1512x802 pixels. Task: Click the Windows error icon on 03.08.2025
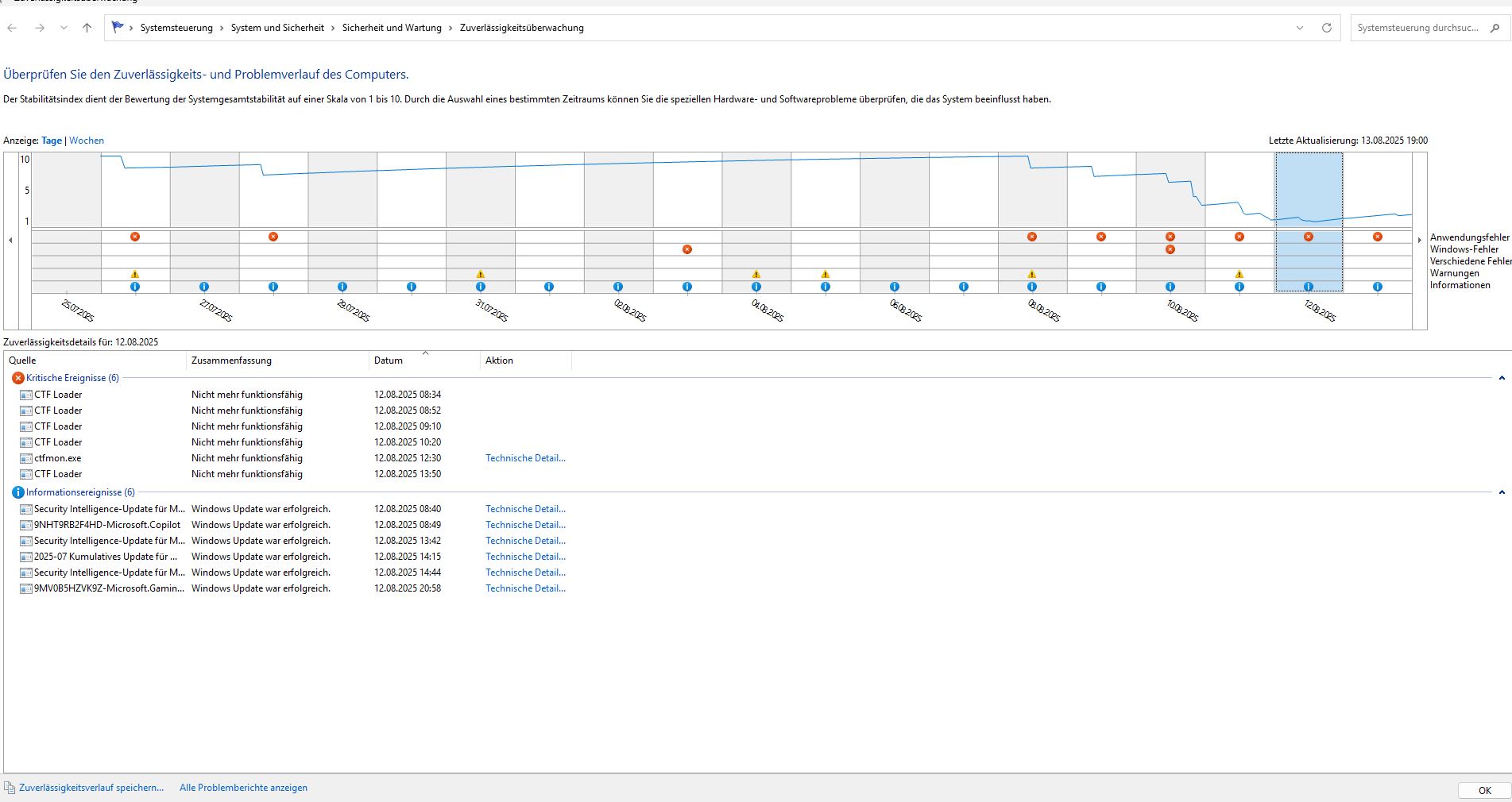[x=687, y=249]
